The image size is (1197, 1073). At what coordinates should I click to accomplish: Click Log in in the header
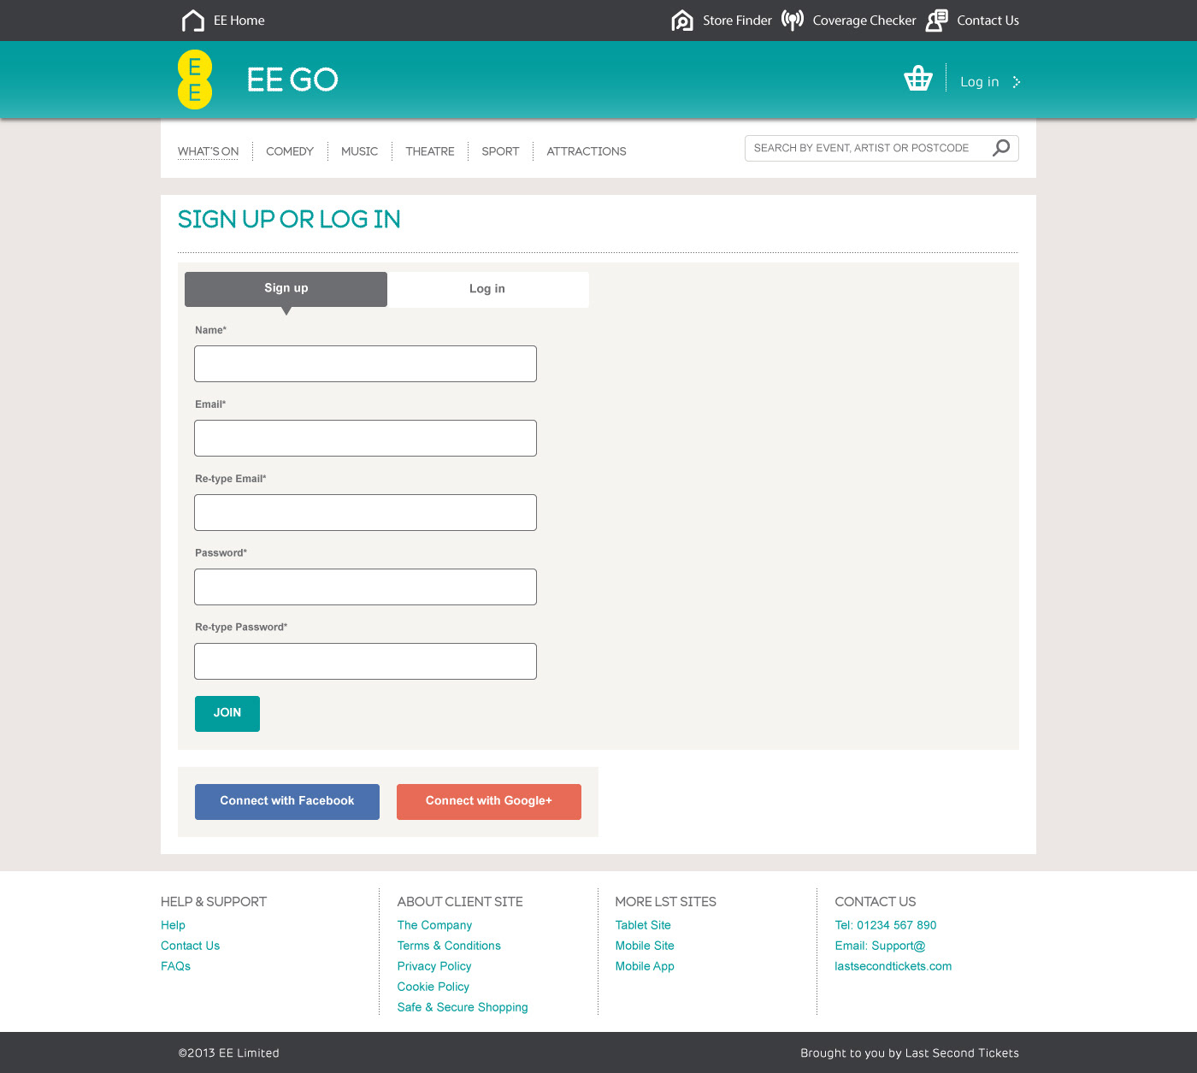[980, 82]
